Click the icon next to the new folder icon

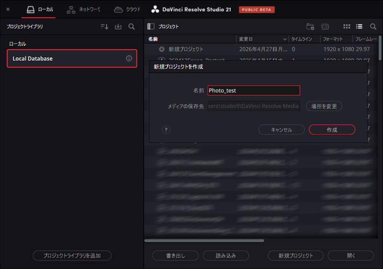325,26
